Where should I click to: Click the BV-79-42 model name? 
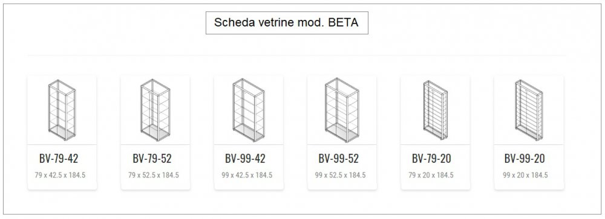point(59,158)
